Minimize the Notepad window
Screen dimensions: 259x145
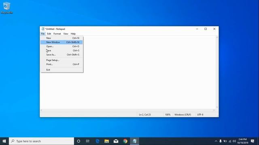(197, 29)
